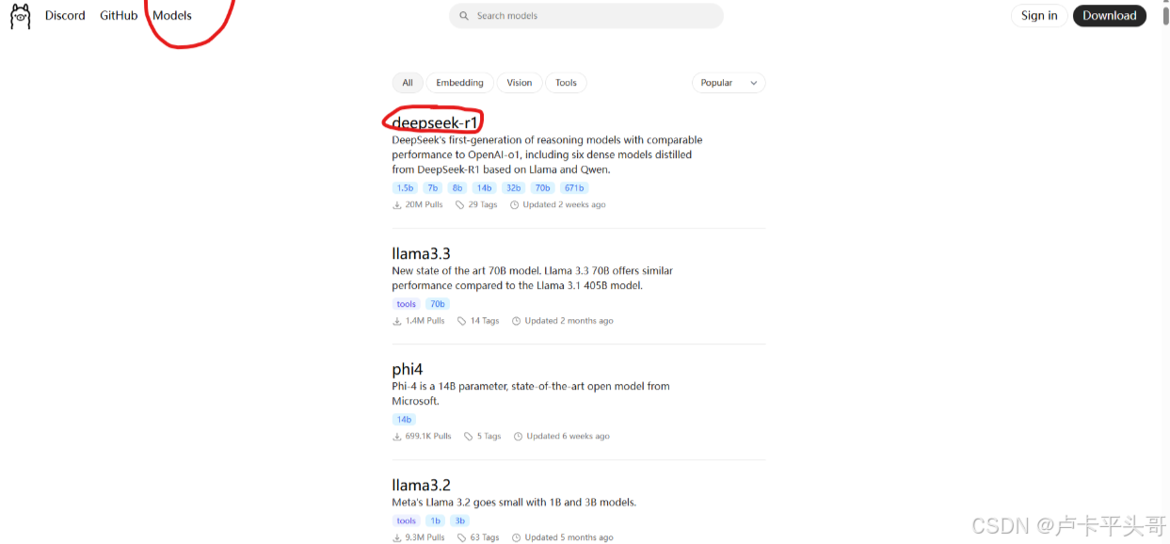This screenshot has height=544, width=1170.
Task: Click the tag icon beside 14 Tags
Action: (461, 321)
